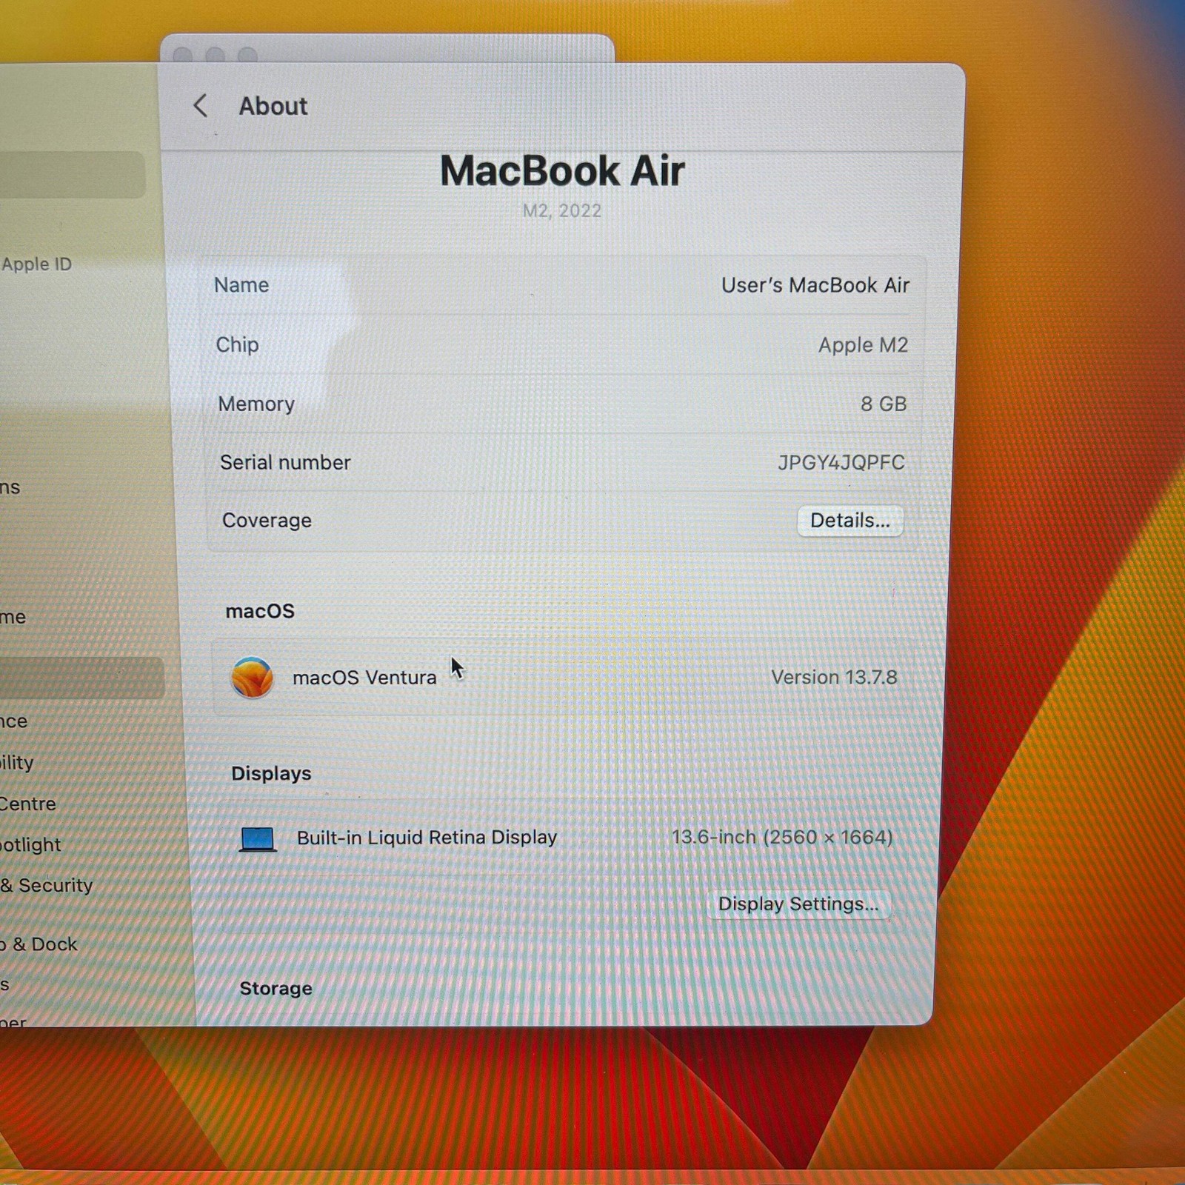Click the "Serial number" row label
This screenshot has width=1185, height=1185.
click(285, 463)
